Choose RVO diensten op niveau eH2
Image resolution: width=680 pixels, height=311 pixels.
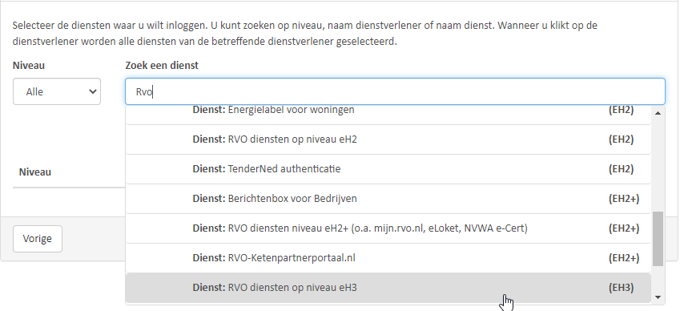[388, 139]
